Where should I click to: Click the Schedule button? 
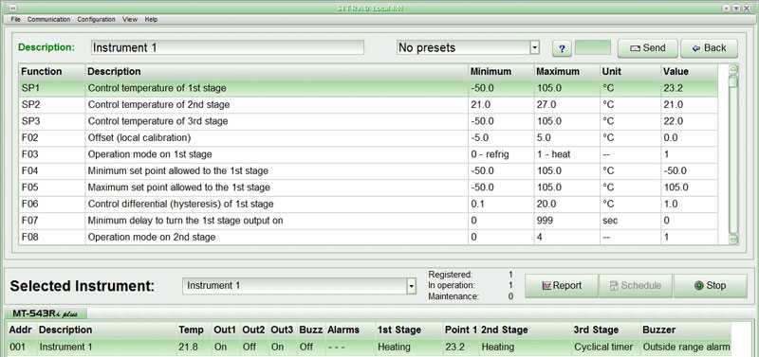pos(636,285)
